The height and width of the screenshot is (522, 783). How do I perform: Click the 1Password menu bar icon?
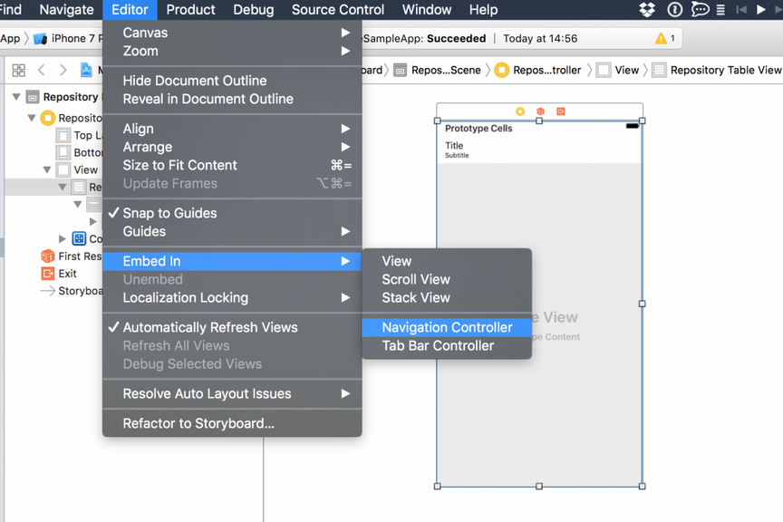[x=674, y=9]
